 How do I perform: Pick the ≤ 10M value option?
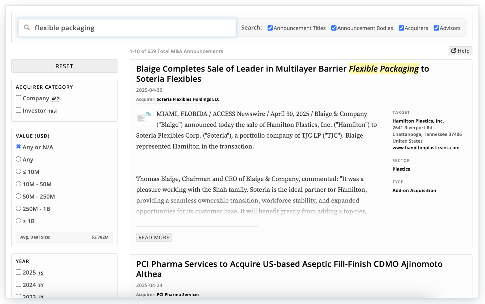(18, 172)
